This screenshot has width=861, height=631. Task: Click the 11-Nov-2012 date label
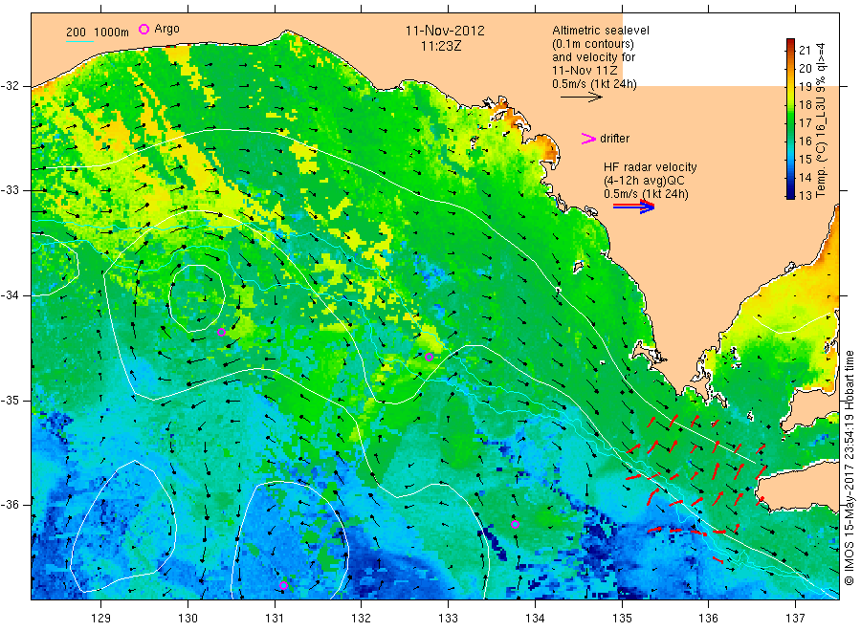[x=445, y=31]
